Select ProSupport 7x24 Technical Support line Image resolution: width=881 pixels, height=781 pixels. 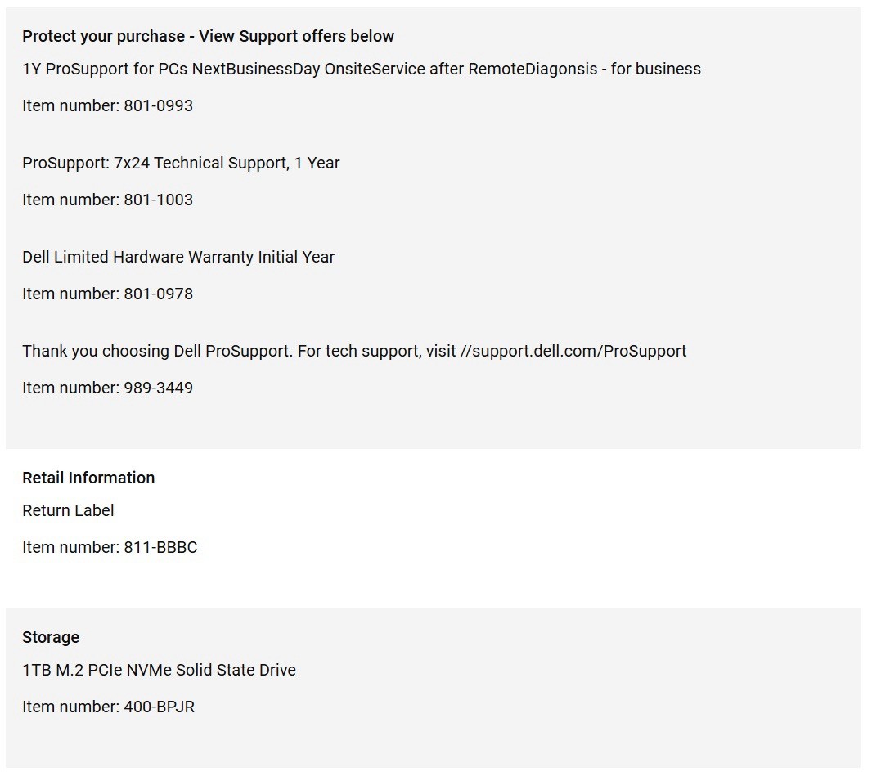click(181, 163)
